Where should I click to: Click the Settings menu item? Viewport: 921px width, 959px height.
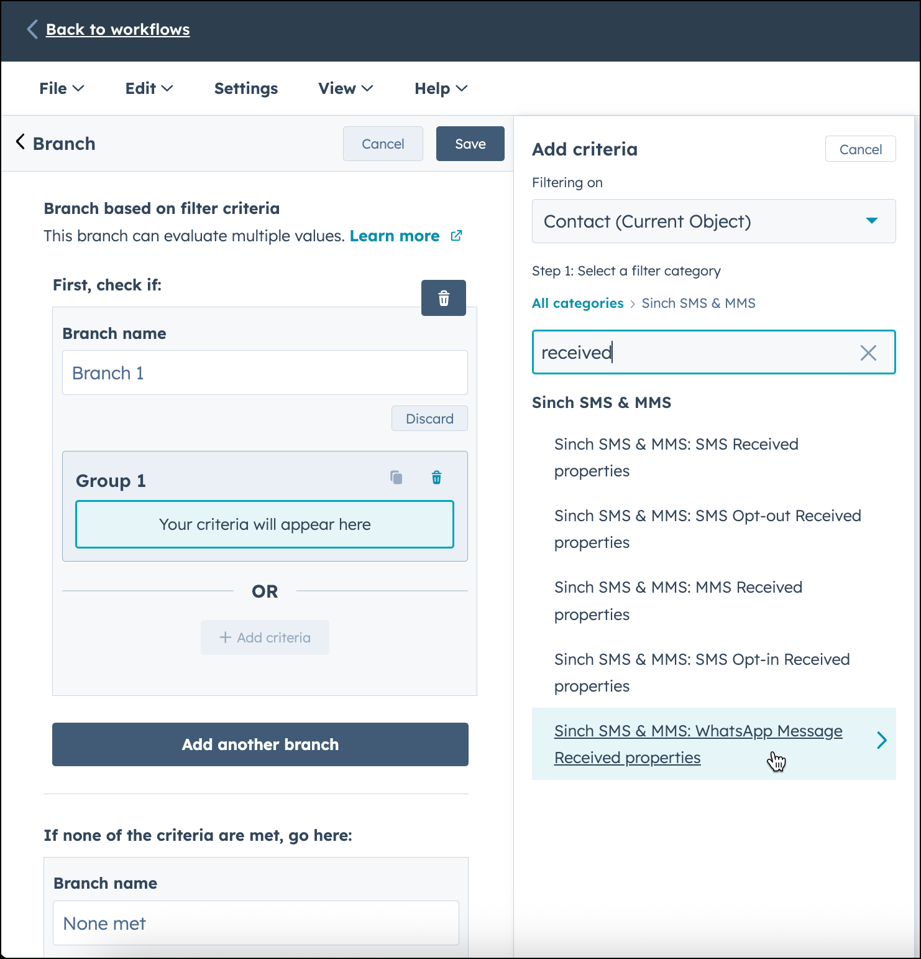(x=245, y=88)
